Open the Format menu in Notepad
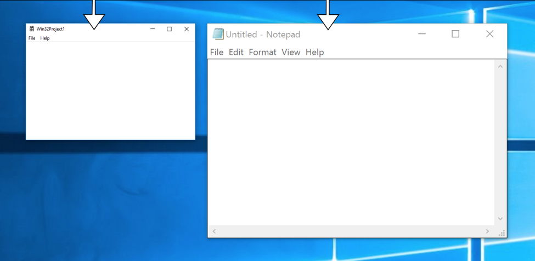This screenshot has width=535, height=261. pos(262,52)
